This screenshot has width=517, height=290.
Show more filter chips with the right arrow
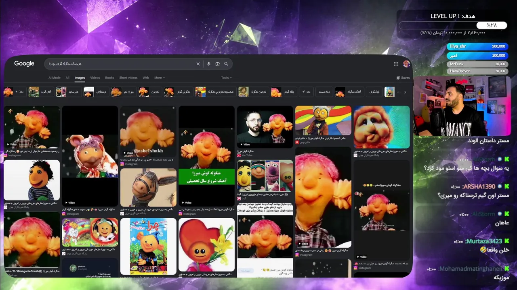[405, 92]
